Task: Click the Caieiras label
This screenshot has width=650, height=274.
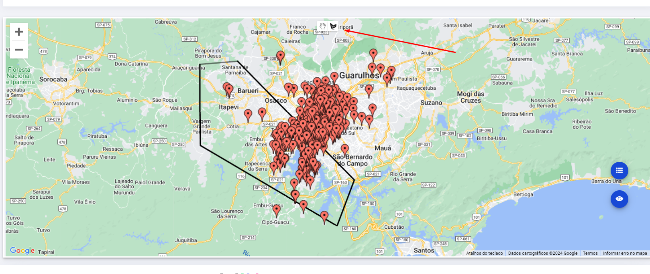Action: (x=291, y=41)
